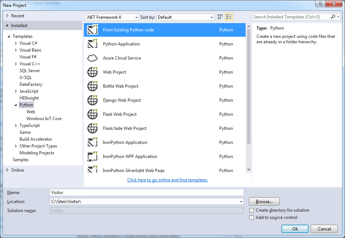Screen dimensions: 345x238
Task: Expand the TypeScript node
Action: pyautogui.click(x=16, y=125)
